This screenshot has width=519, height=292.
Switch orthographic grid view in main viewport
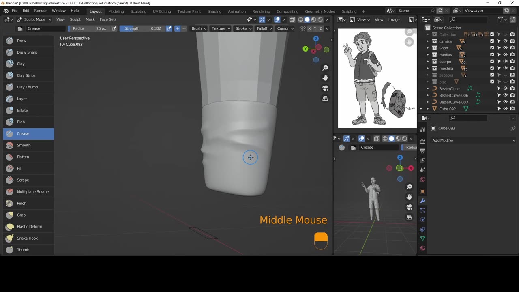point(325,98)
